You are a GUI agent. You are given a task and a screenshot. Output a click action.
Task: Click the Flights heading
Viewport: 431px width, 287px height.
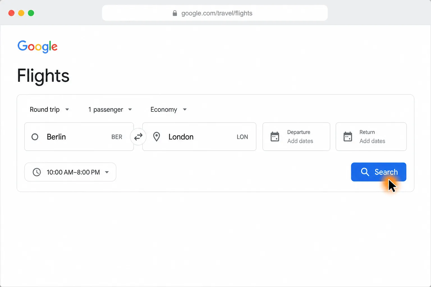pos(43,76)
